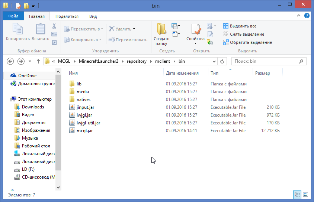314x202 pixels.
Task: Open the Quick Access Toolbar customize arrow
Action: pos(33,6)
